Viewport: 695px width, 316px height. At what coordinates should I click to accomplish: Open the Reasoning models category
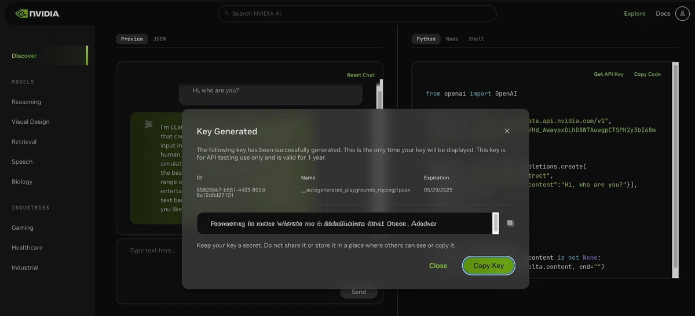tap(27, 102)
